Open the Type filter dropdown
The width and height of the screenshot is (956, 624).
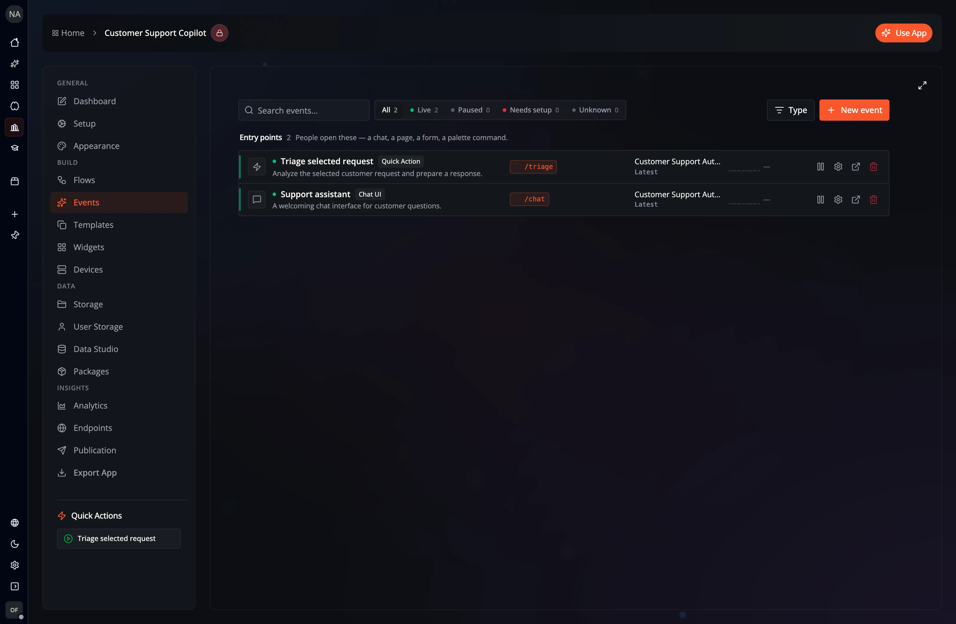pyautogui.click(x=791, y=110)
